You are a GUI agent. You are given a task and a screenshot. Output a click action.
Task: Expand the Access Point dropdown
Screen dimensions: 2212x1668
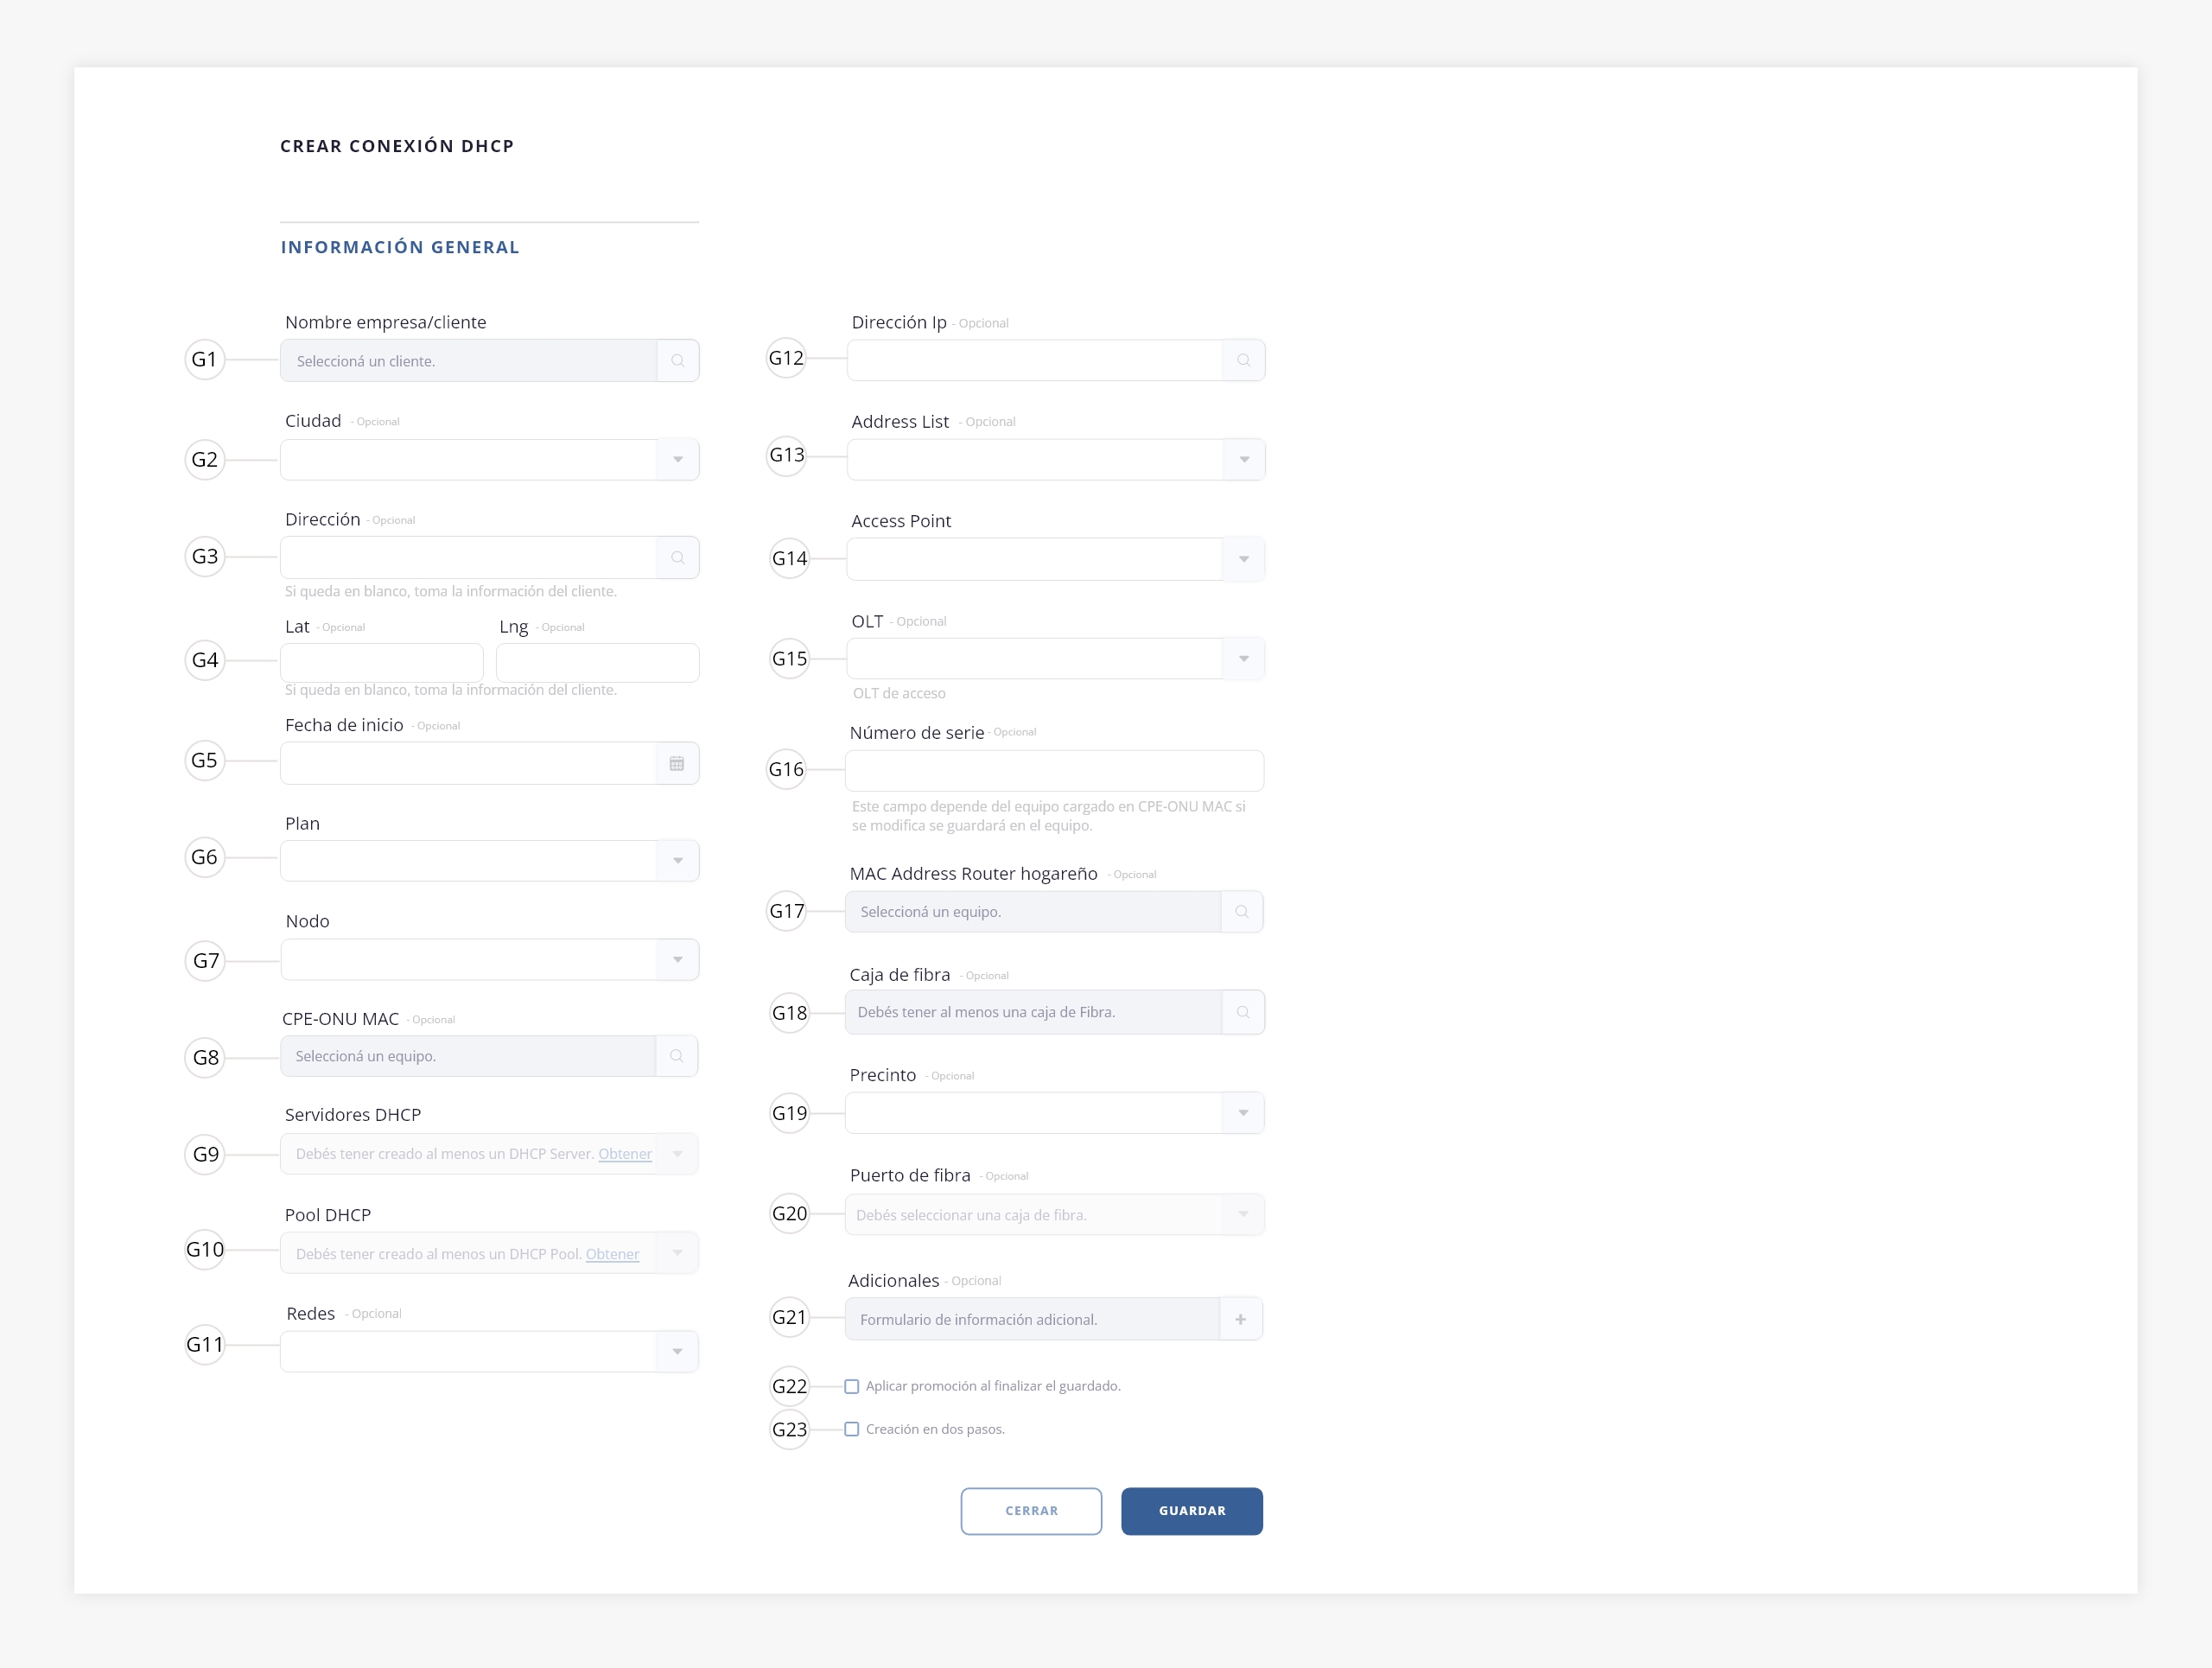pyautogui.click(x=1243, y=559)
